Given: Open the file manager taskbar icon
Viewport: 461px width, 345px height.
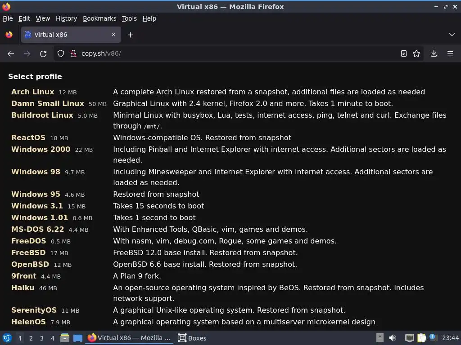Looking at the screenshot, I should coord(65,338).
